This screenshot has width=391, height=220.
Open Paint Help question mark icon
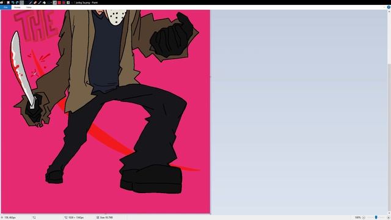coord(389,7)
